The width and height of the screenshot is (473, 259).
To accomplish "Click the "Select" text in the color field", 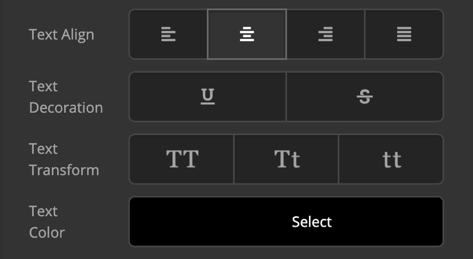I will coord(312,222).
